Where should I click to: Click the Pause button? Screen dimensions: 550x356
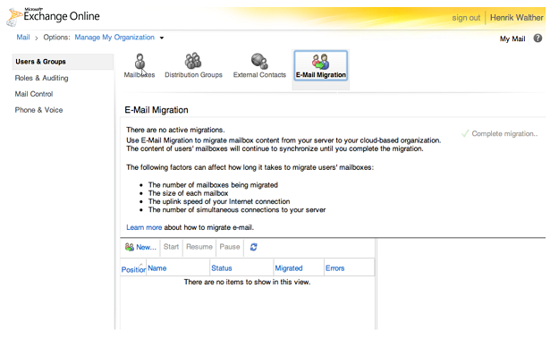click(x=230, y=247)
